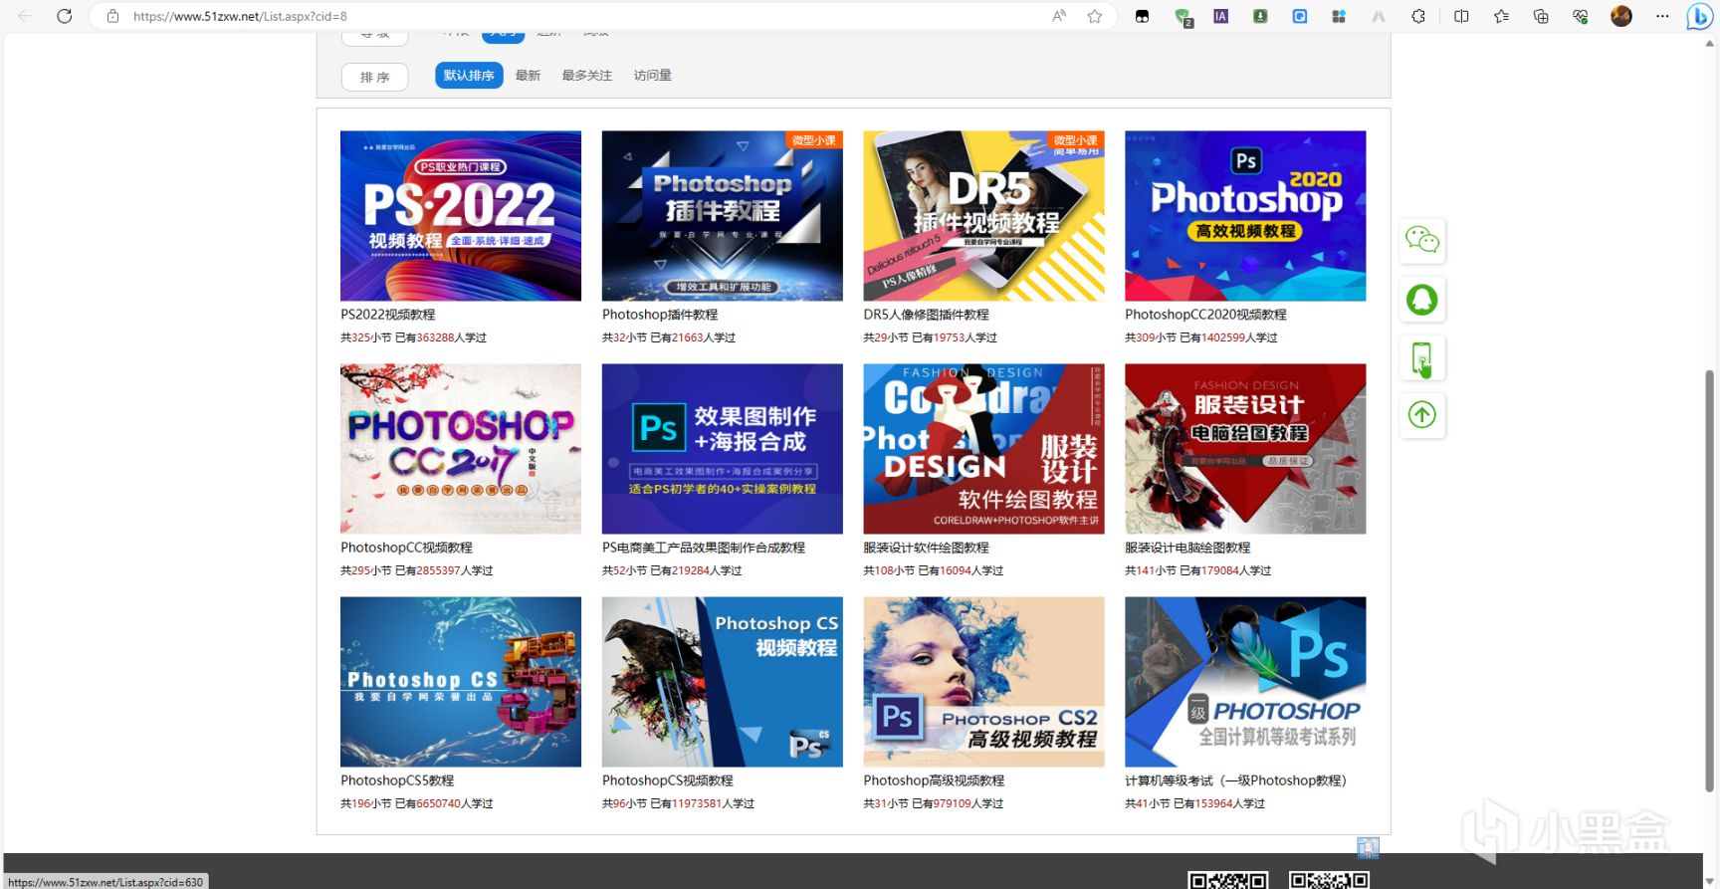View site information lock icon

(112, 16)
